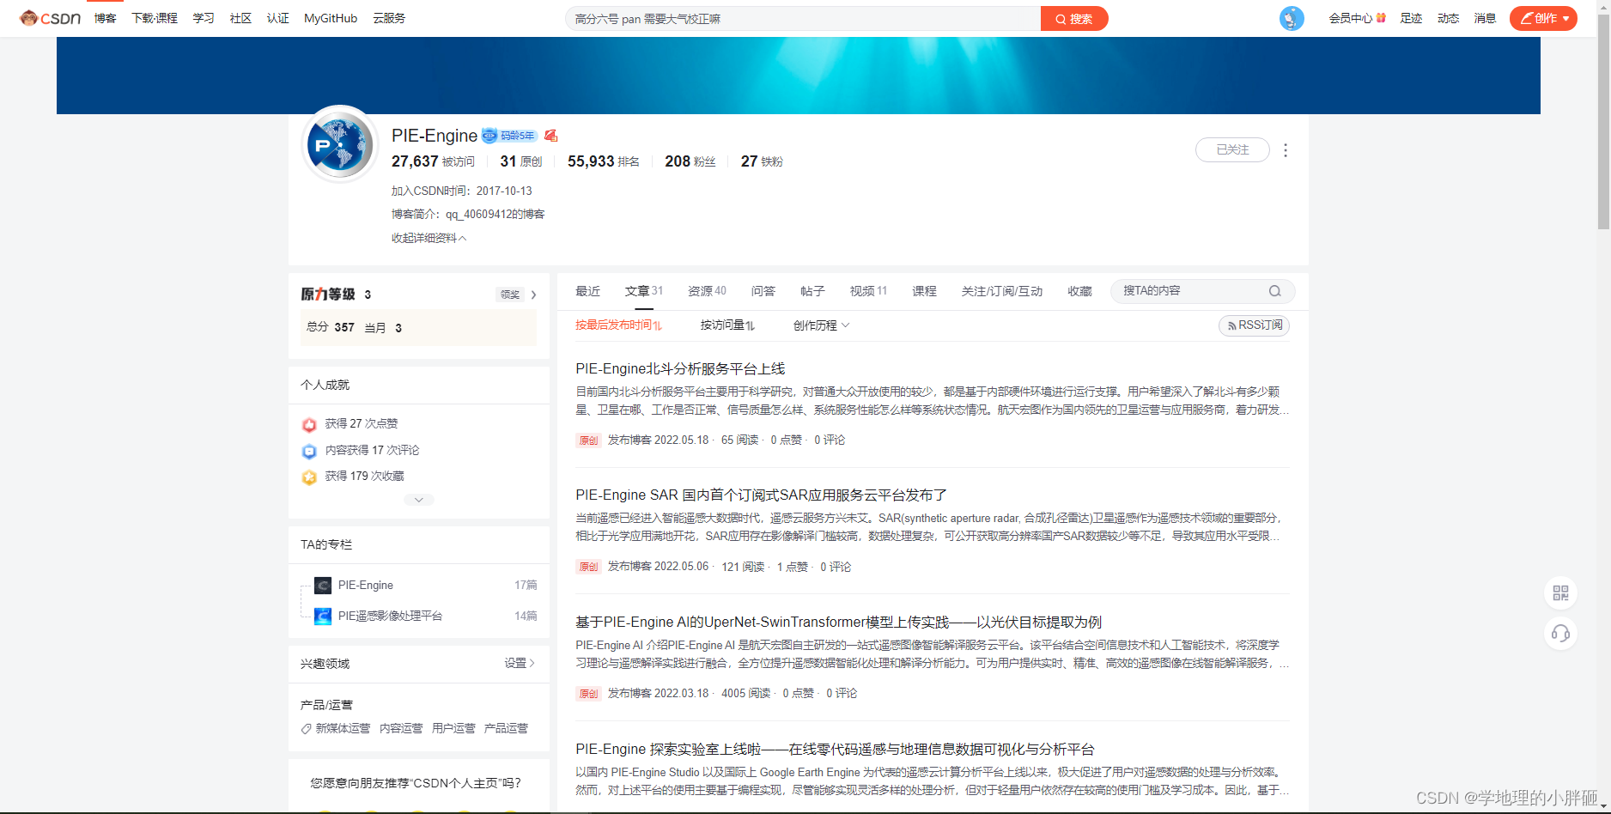
Task: Open 消息 messages link
Action: click(x=1485, y=18)
